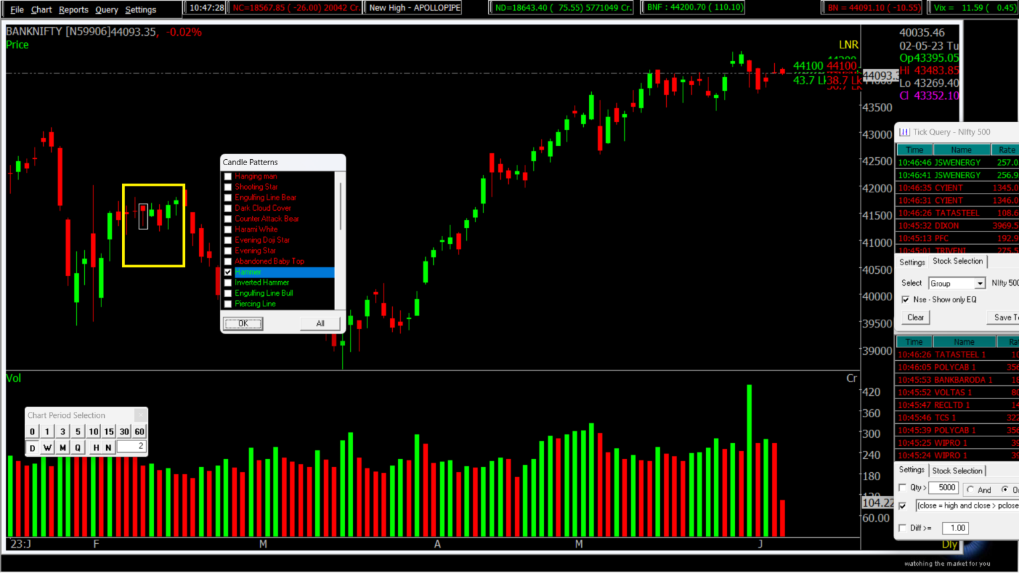The width and height of the screenshot is (1019, 573).
Task: Open the Group selection dropdown
Action: click(981, 283)
